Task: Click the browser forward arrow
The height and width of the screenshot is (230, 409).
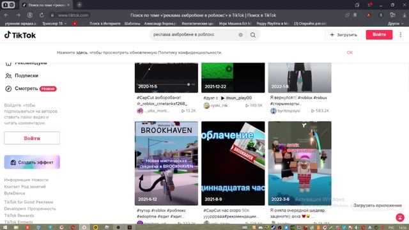Action: click(19, 15)
